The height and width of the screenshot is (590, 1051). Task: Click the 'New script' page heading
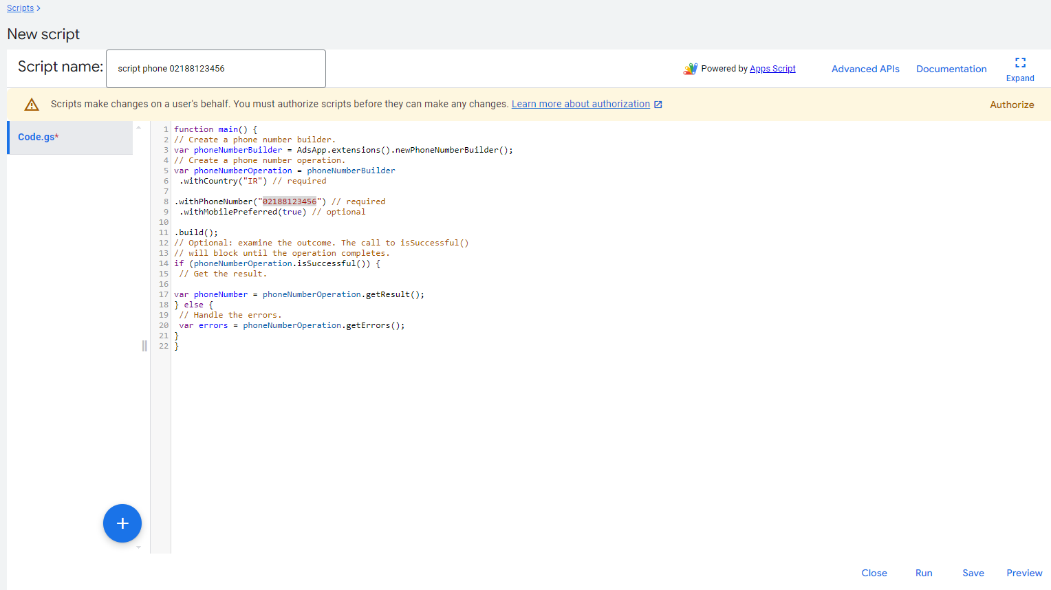pyautogui.click(x=43, y=34)
